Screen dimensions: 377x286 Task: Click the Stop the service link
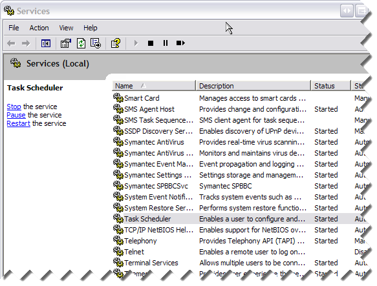(14, 107)
